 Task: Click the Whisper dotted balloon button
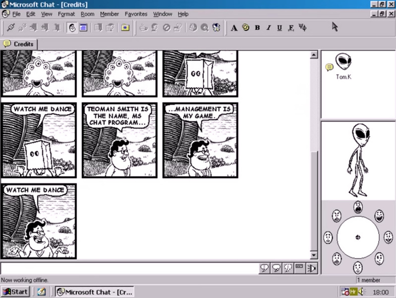[287, 268]
